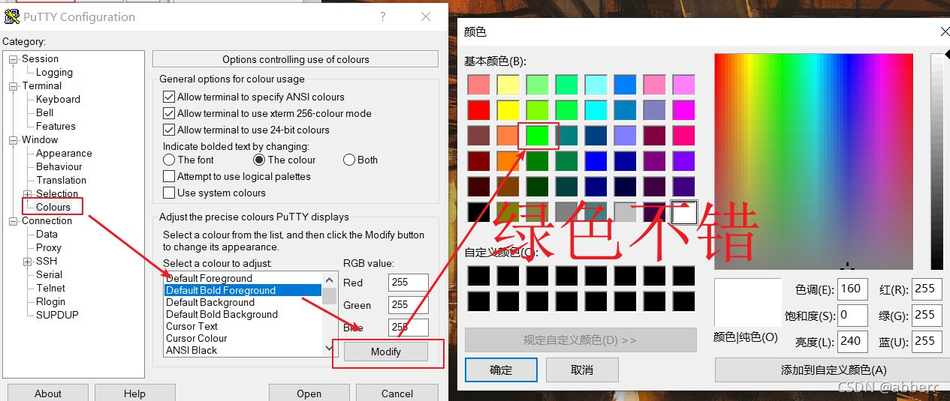Collapse the Window tree node

(x=13, y=140)
